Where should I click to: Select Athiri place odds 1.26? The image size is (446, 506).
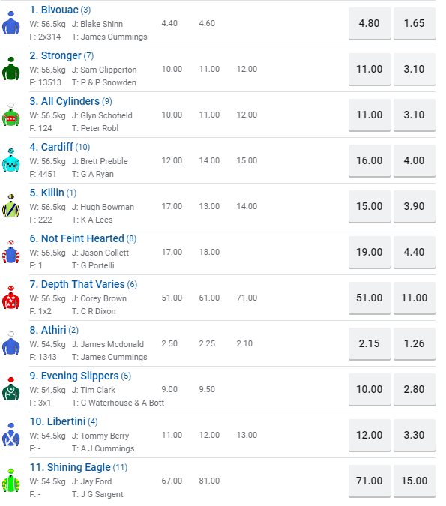[415, 343]
